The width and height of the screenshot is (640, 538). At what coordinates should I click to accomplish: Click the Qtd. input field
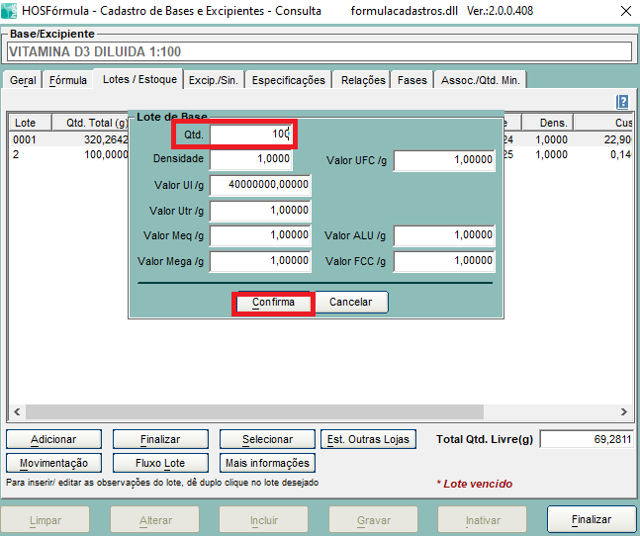coord(251,134)
